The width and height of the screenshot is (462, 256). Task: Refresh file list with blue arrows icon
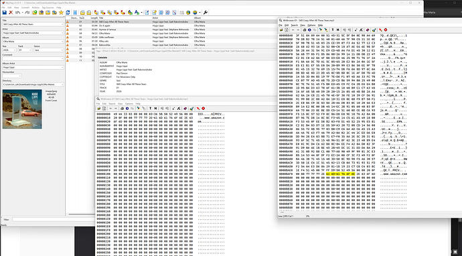(68, 12)
